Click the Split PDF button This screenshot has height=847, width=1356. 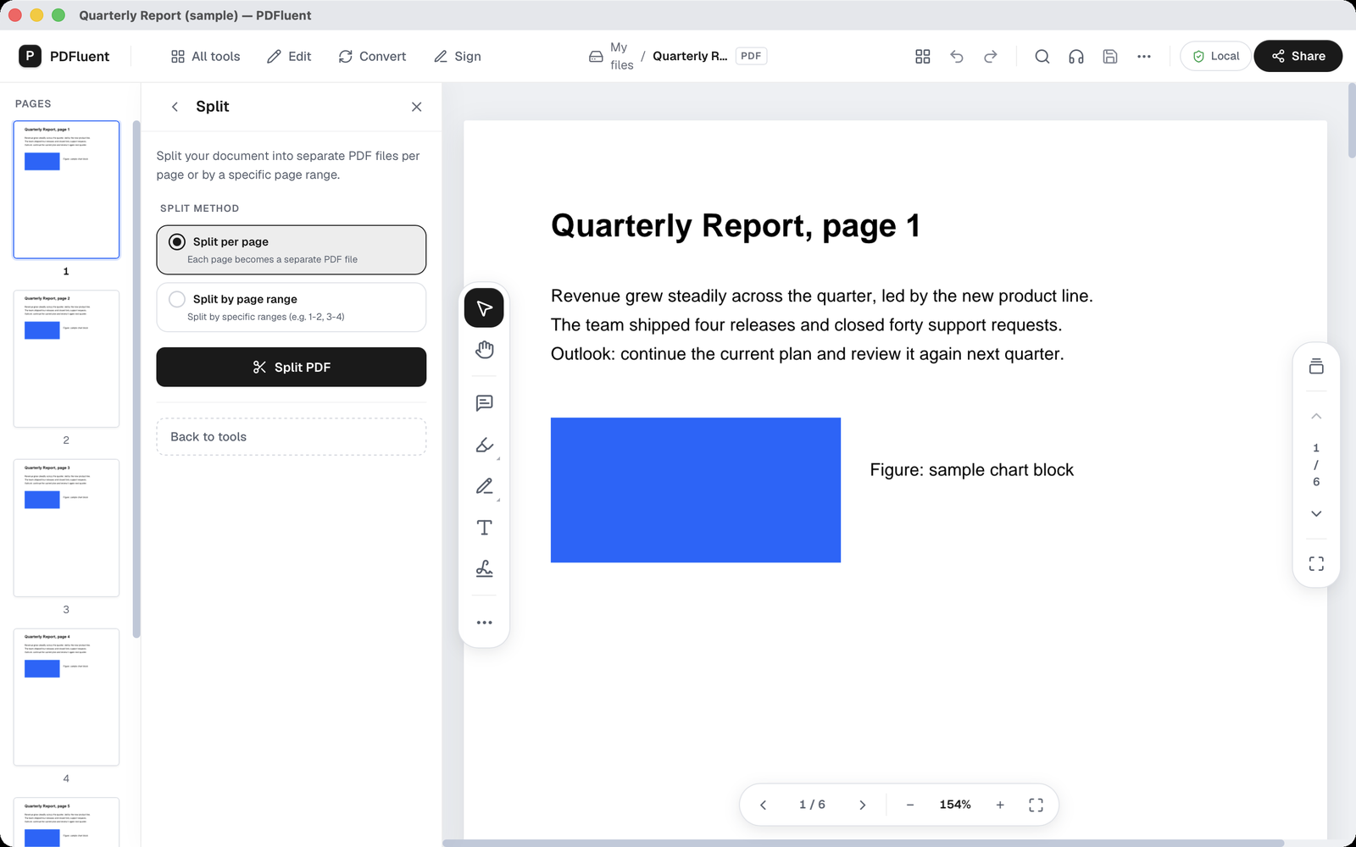tap(292, 367)
